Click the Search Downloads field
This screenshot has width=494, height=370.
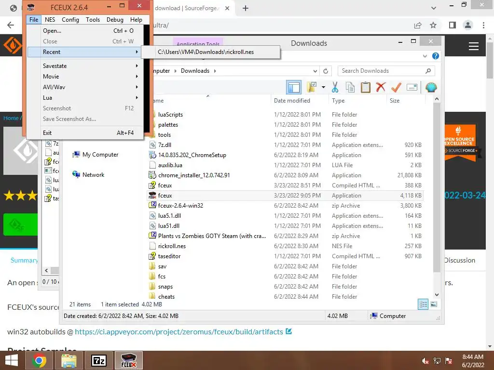[386, 71]
